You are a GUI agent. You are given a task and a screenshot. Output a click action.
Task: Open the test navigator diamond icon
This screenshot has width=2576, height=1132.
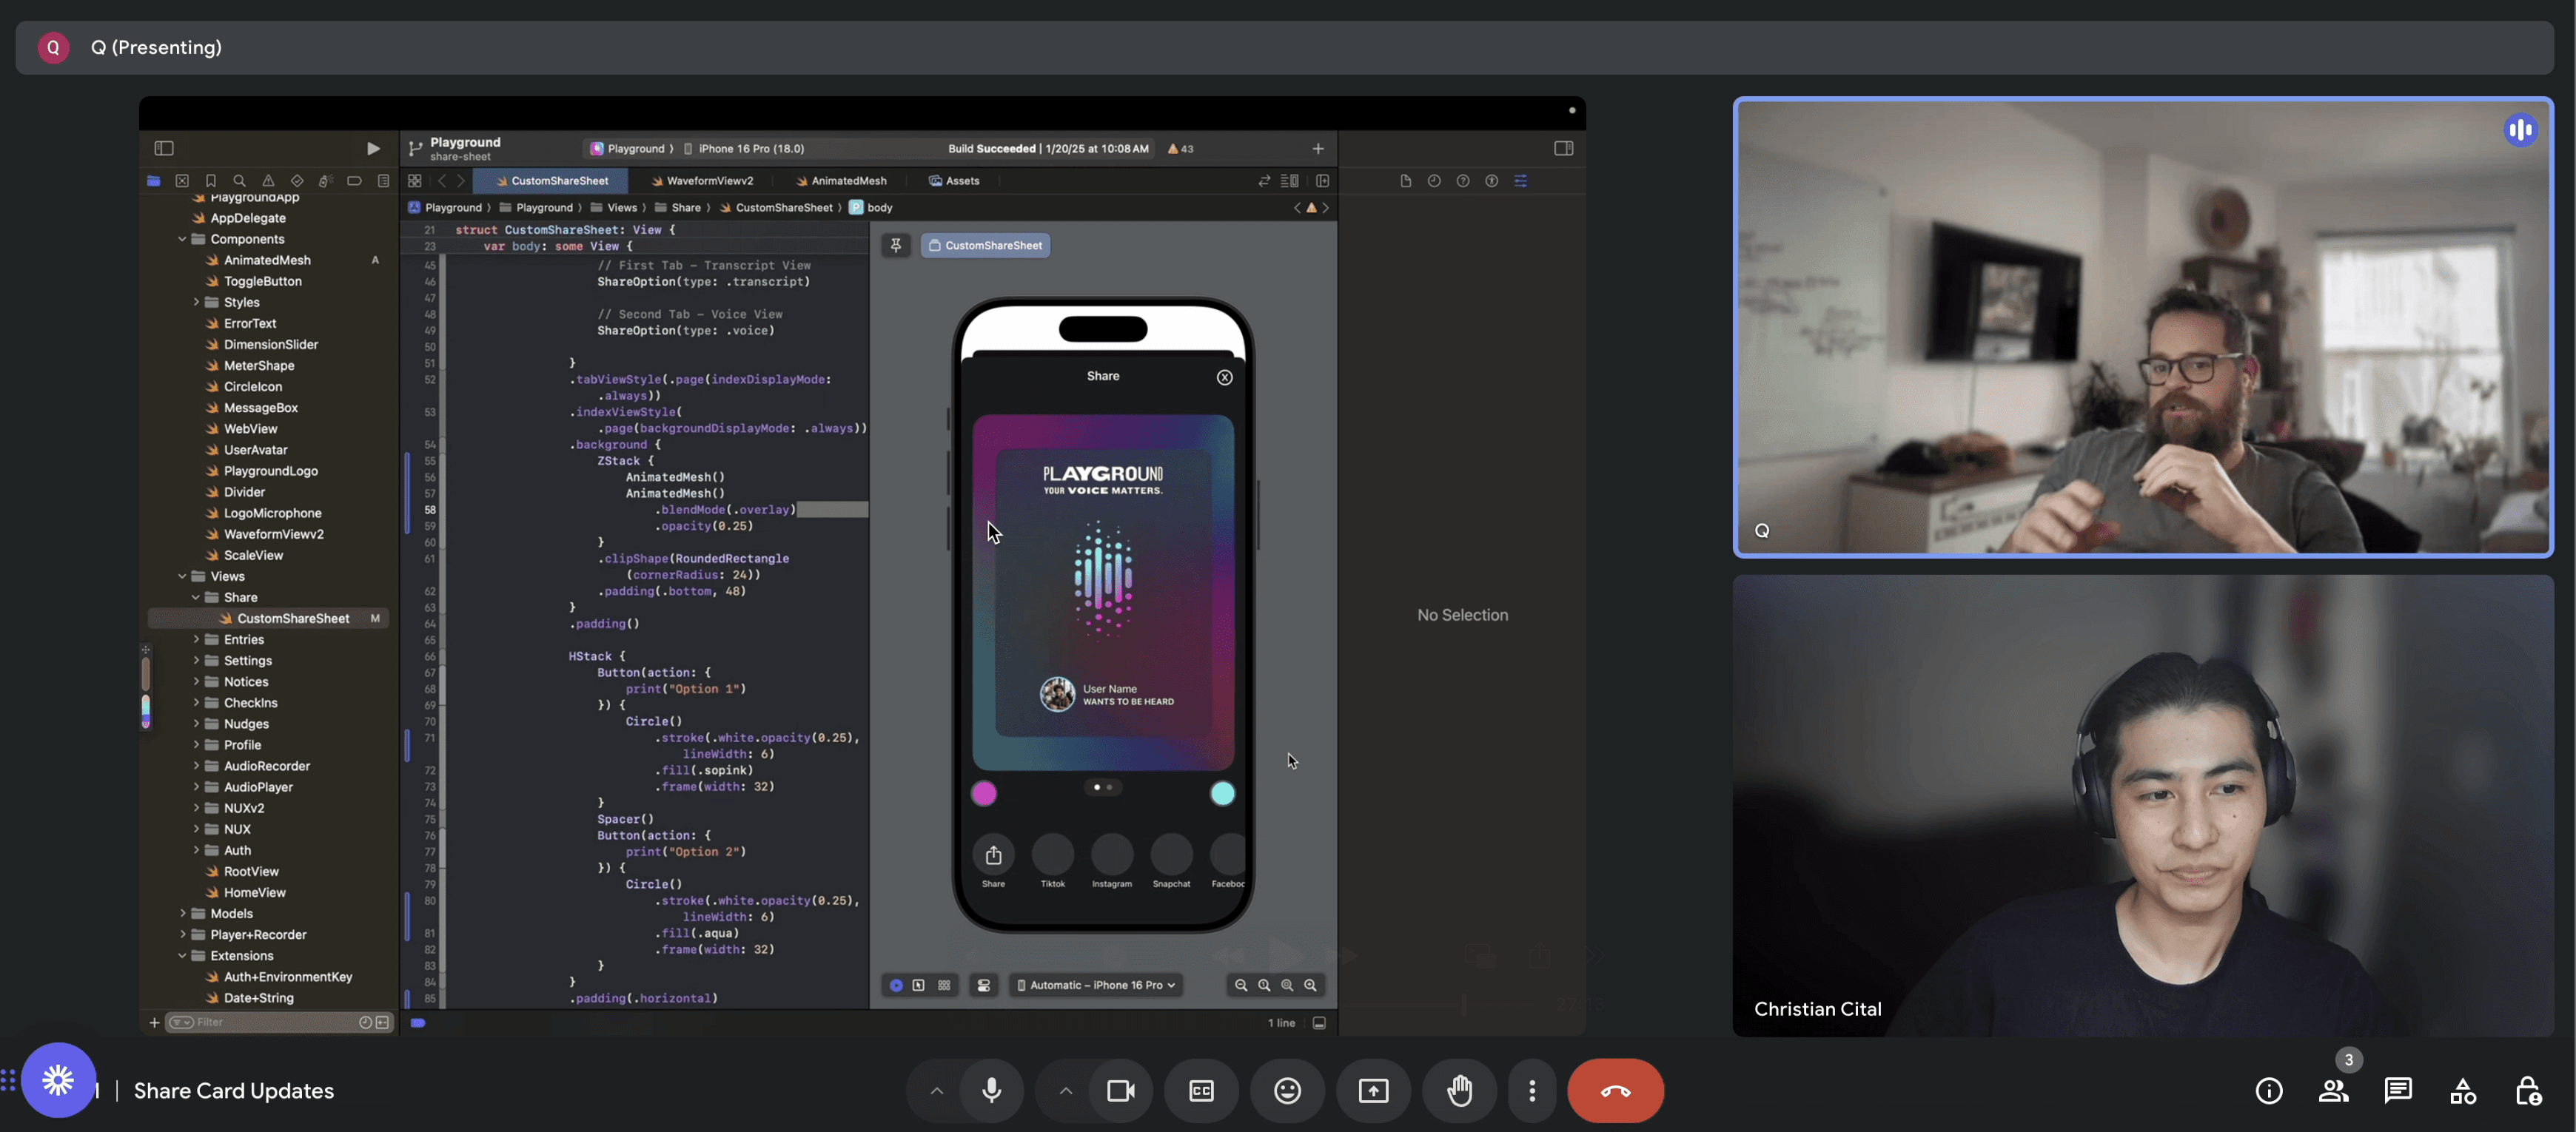(297, 181)
